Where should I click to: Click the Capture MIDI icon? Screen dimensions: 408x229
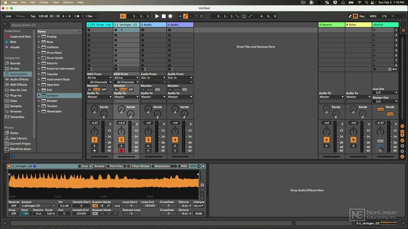pos(196,16)
